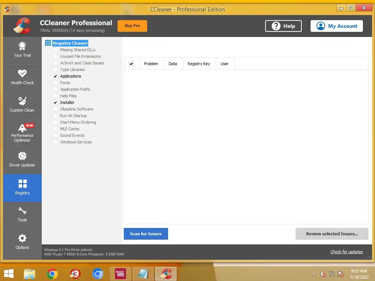The width and height of the screenshot is (375, 281).
Task: Open CCleaner Browser taskbar icon
Action: pos(75,274)
